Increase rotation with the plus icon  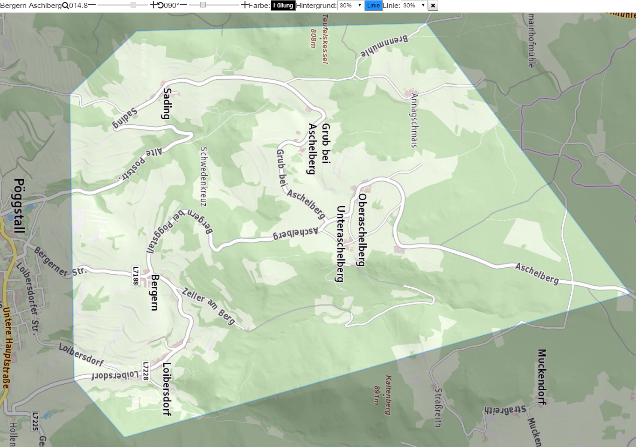click(245, 5)
